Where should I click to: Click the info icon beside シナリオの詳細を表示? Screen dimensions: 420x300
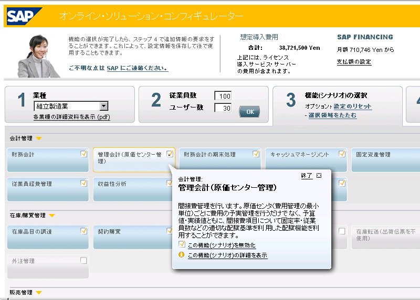point(181,254)
